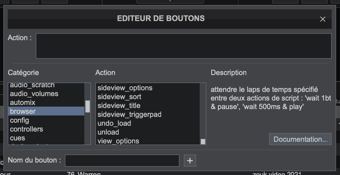
Task: Click into the Action script text box
Action: pyautogui.click(x=183, y=46)
